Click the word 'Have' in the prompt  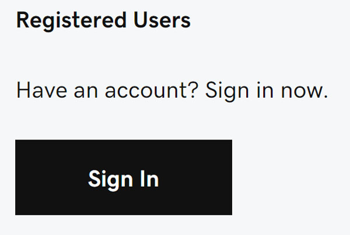[42, 90]
